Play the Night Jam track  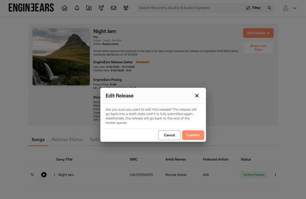[44, 175]
